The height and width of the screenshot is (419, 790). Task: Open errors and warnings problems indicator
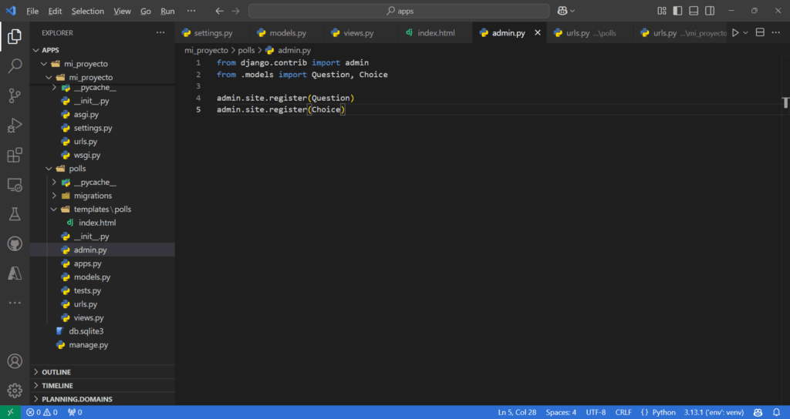point(42,413)
